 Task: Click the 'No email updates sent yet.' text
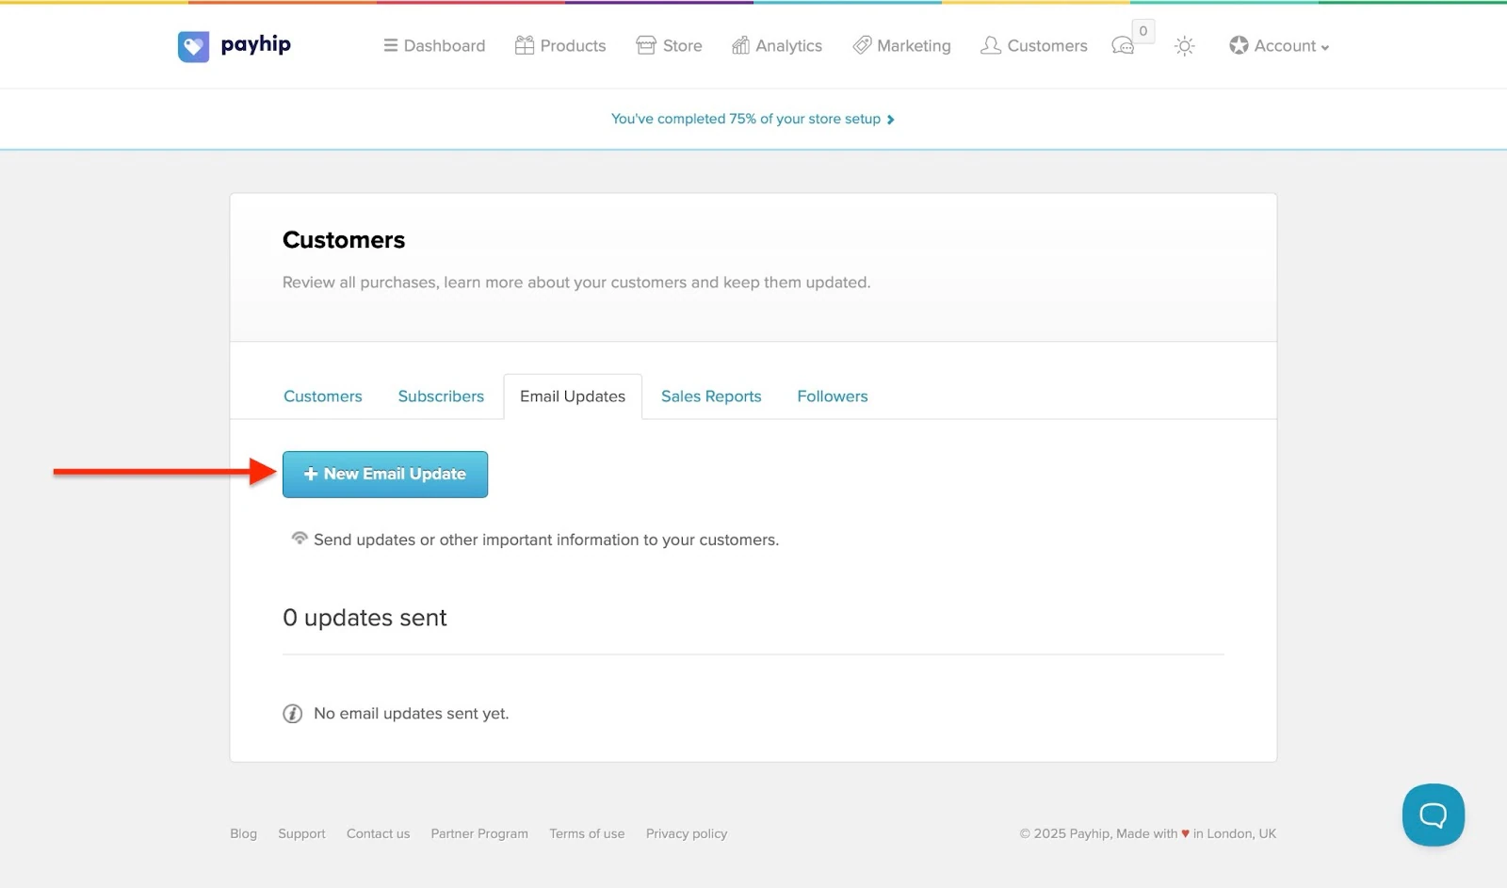click(411, 714)
